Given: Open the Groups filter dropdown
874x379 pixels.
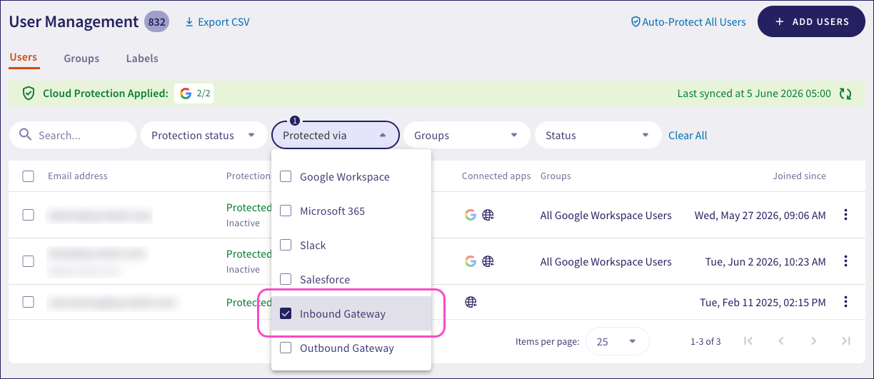Looking at the screenshot, I should [466, 135].
